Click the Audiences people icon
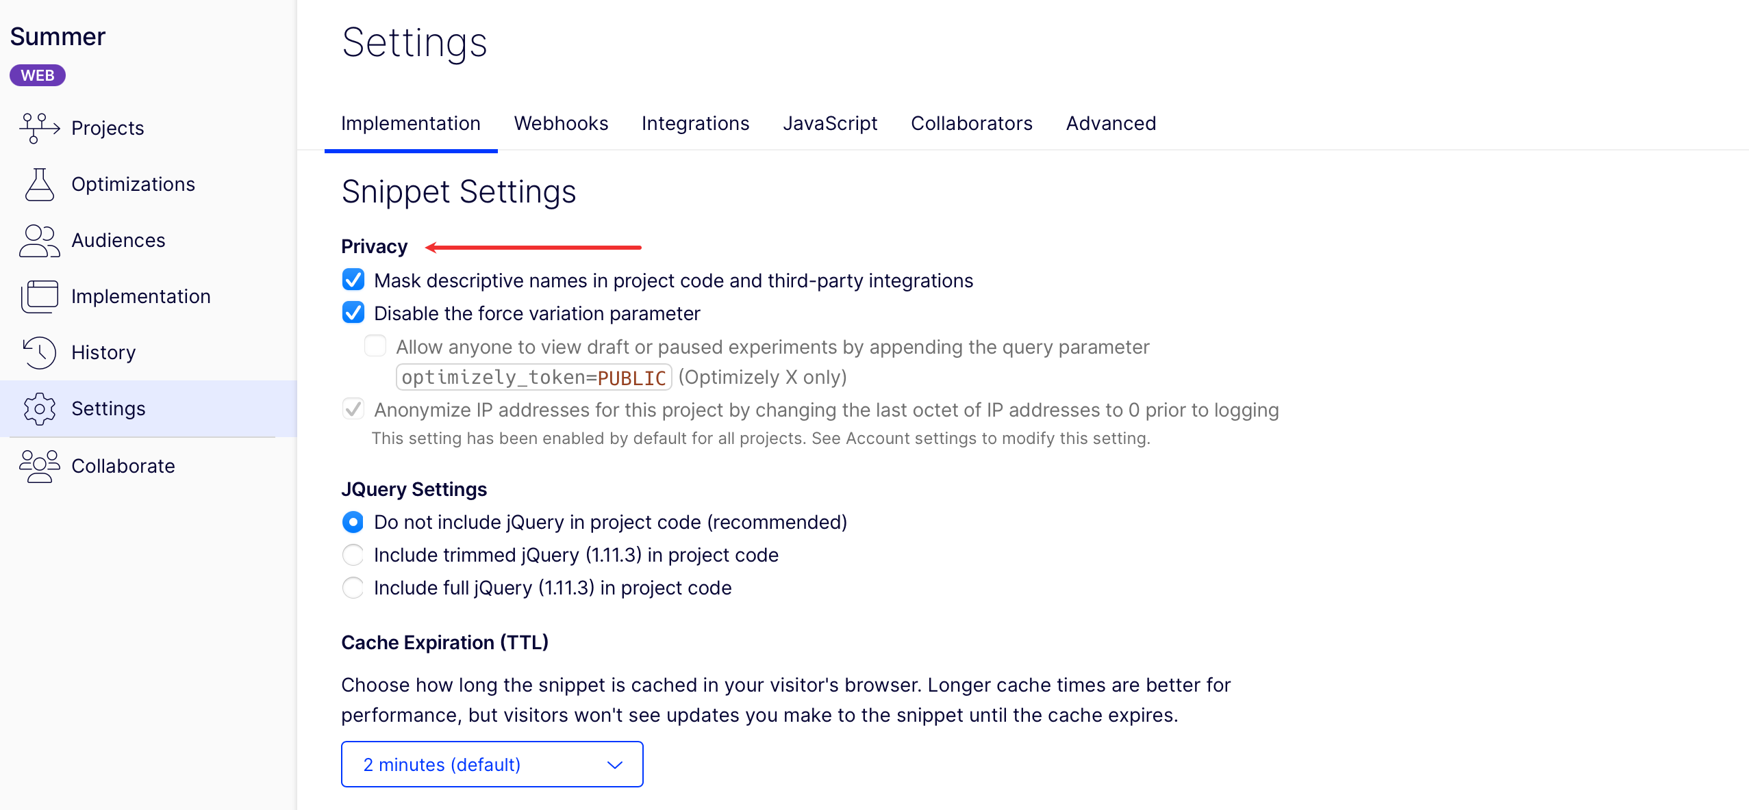 [x=39, y=240]
